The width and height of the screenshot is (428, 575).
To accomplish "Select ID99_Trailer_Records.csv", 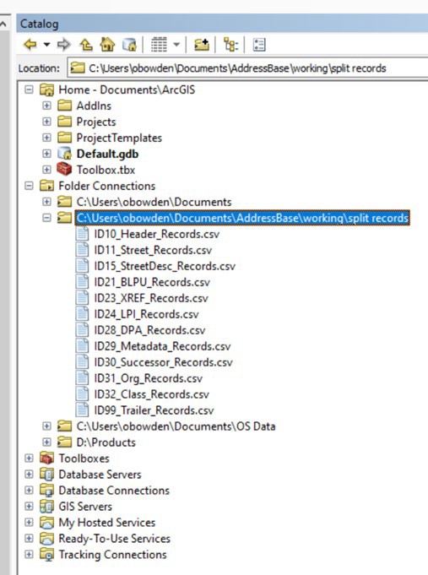I will click(x=154, y=410).
